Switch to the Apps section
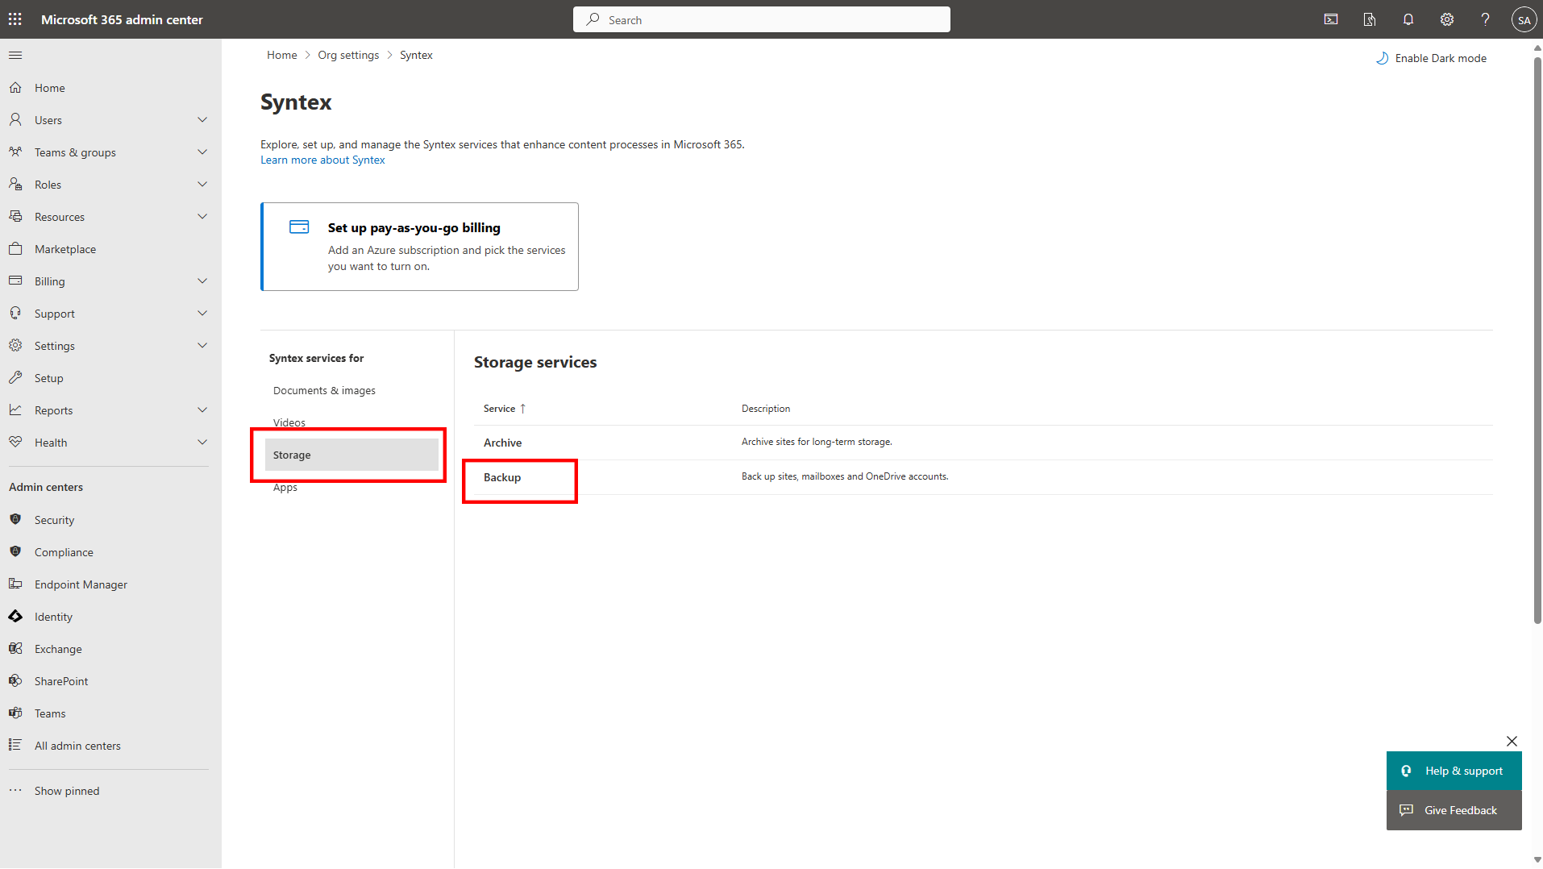 coord(285,487)
